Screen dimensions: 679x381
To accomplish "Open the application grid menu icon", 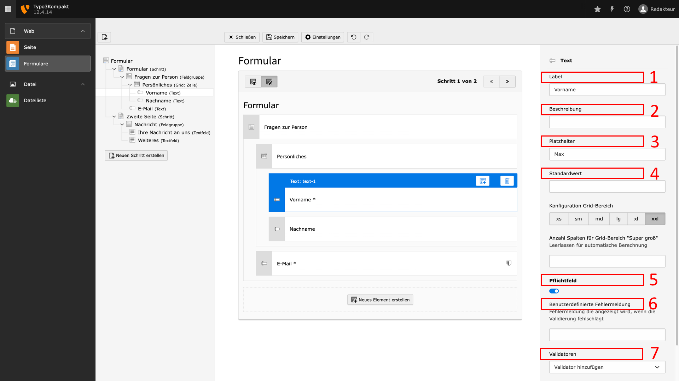I will (x=8, y=9).
